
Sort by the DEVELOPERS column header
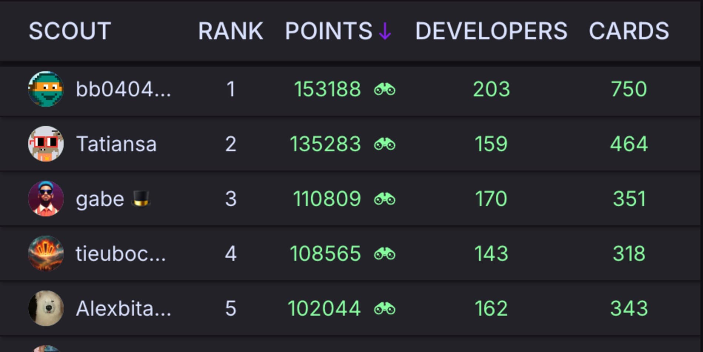tap(491, 31)
